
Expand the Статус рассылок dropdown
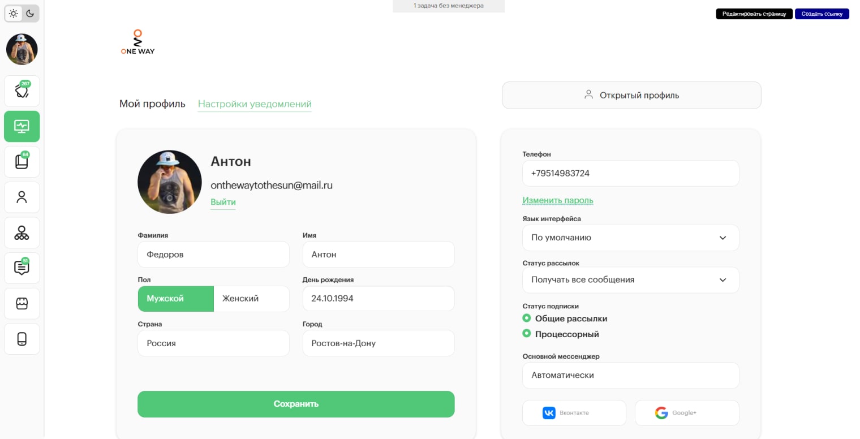pyautogui.click(x=630, y=280)
